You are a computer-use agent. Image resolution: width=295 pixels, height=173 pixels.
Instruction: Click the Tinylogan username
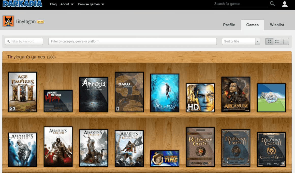[26, 21]
